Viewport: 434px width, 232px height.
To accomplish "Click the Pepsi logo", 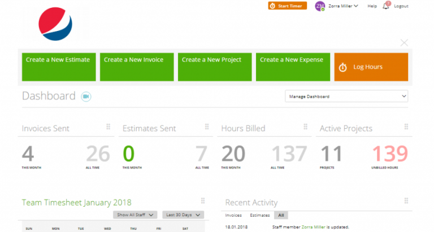I will click(x=55, y=24).
